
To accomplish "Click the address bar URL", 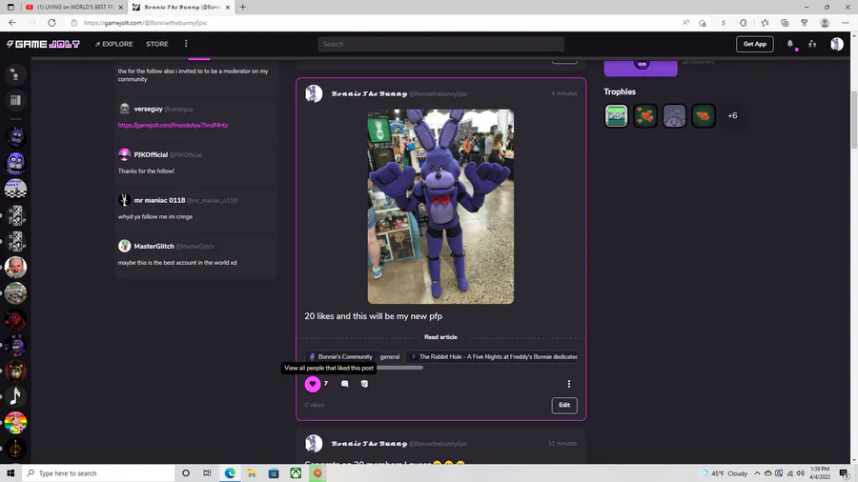I will (146, 23).
